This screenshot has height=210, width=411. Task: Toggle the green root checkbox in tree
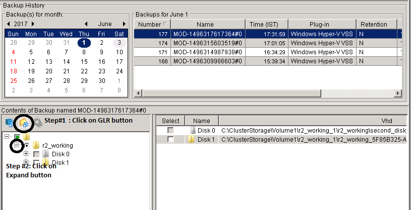coord(17,137)
